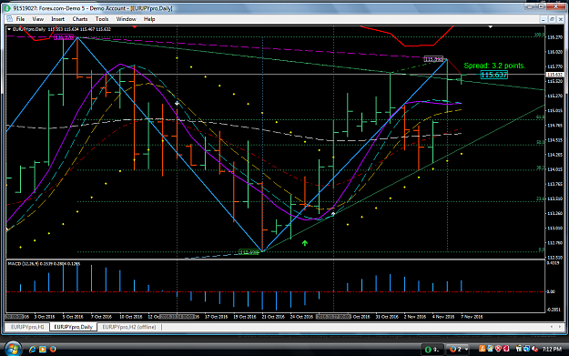Click the white triangle shift marker at top
The image size is (569, 356).
491,26
